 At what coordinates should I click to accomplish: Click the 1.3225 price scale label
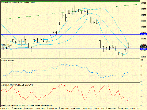point(143,21)
